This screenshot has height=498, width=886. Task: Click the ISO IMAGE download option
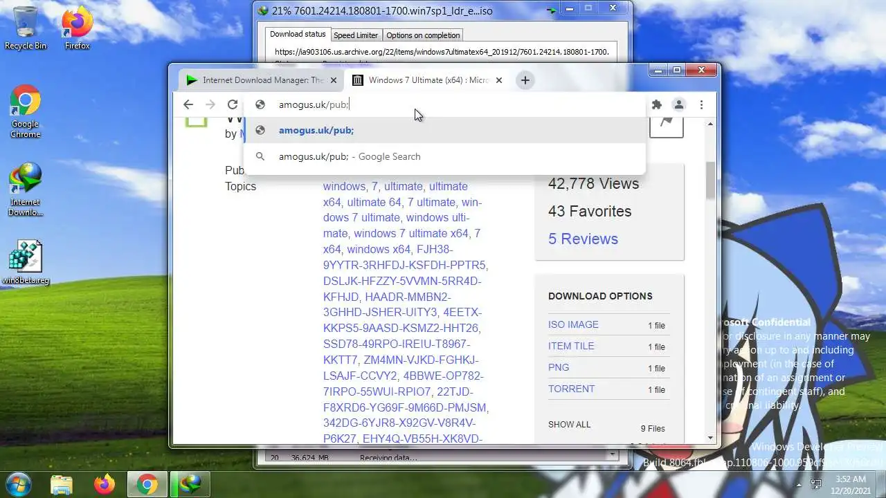coord(573,324)
